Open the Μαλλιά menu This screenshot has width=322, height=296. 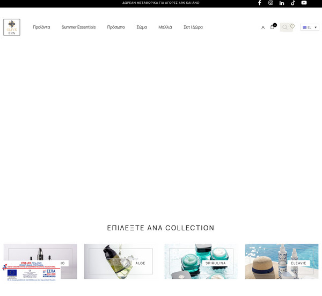click(165, 27)
